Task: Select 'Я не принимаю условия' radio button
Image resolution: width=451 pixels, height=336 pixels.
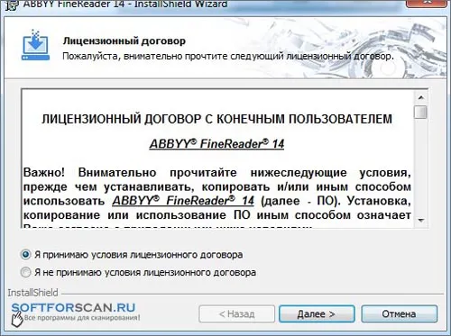Action: coord(25,272)
